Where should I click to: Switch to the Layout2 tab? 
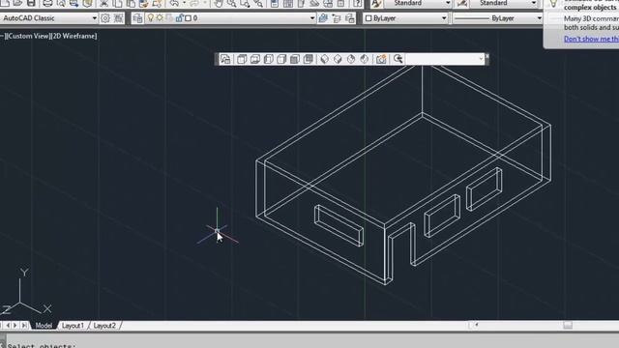click(104, 326)
